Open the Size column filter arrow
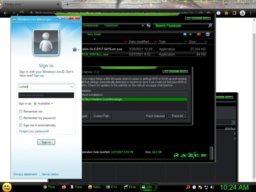Image resolution: width=256 pixels, height=192 pixels. tap(205, 42)
